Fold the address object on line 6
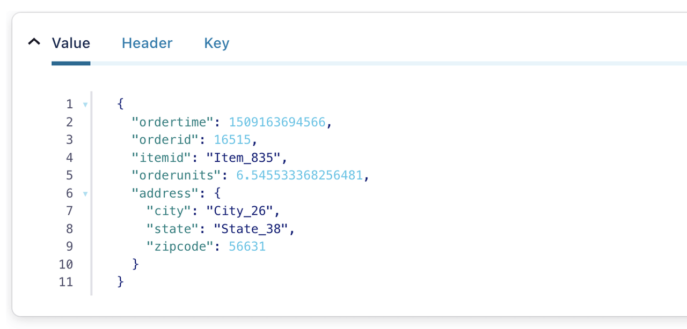 (x=85, y=194)
